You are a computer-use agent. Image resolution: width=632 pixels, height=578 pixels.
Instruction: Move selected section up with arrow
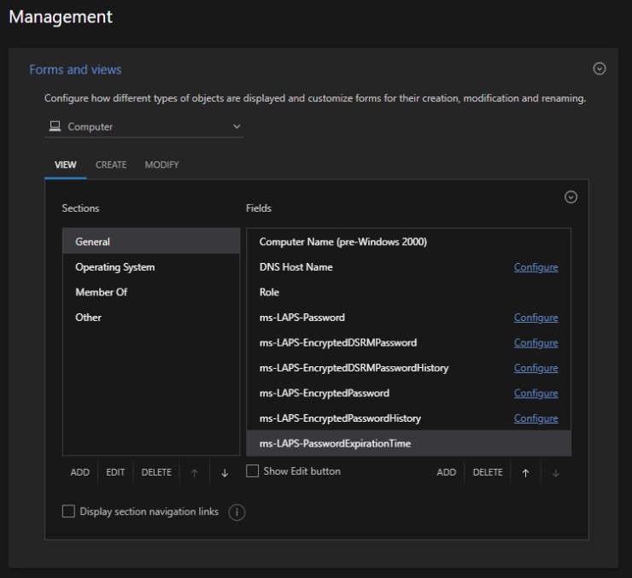click(x=194, y=472)
